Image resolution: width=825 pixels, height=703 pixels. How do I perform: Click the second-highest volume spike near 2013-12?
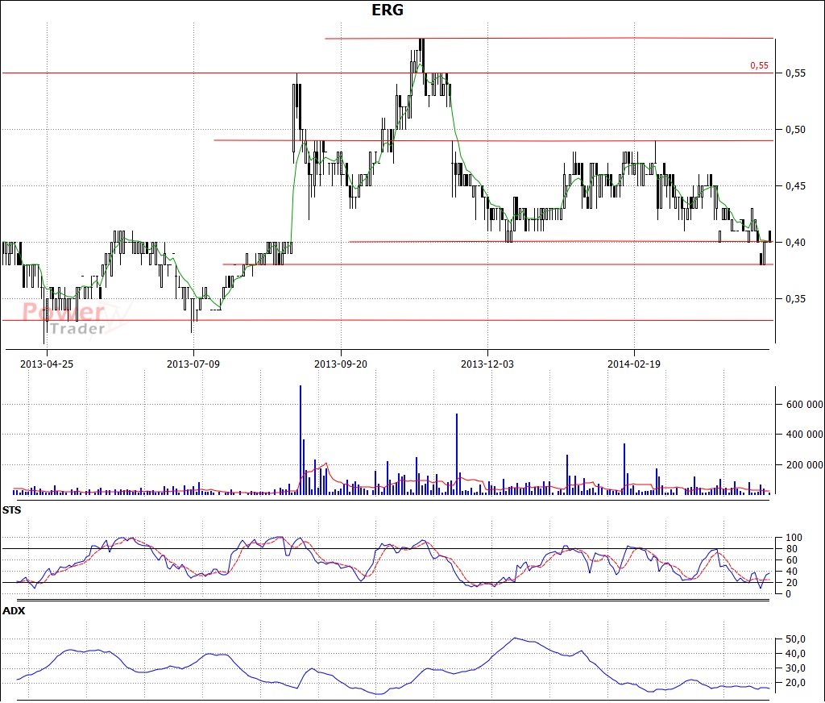457,454
